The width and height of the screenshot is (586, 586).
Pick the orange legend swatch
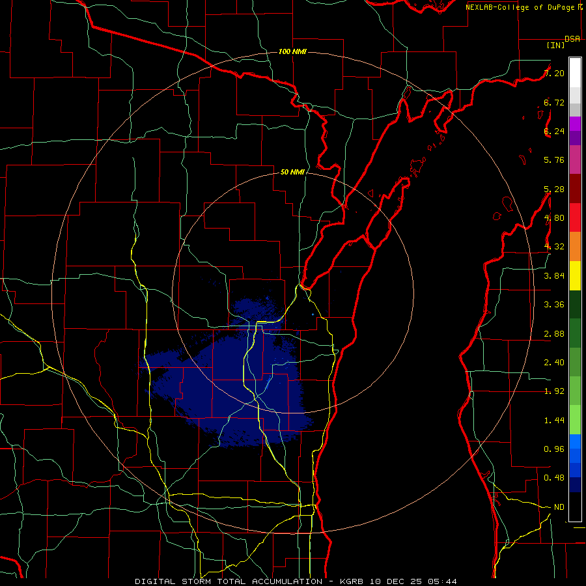point(575,247)
